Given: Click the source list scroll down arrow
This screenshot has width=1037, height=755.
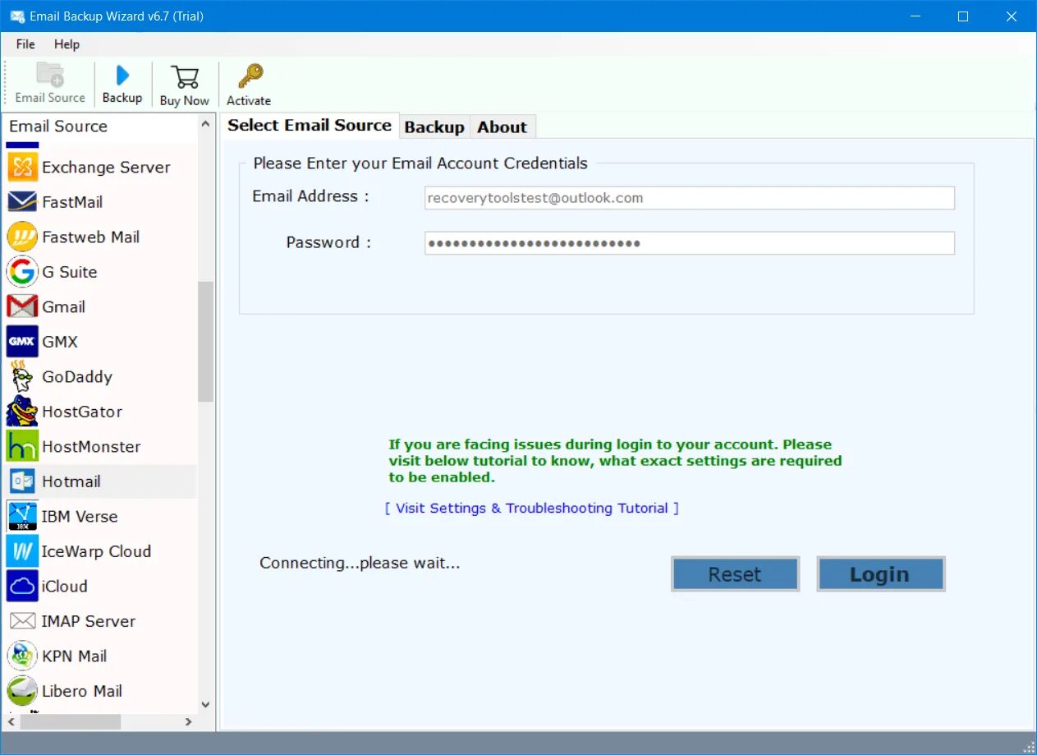Looking at the screenshot, I should [206, 704].
